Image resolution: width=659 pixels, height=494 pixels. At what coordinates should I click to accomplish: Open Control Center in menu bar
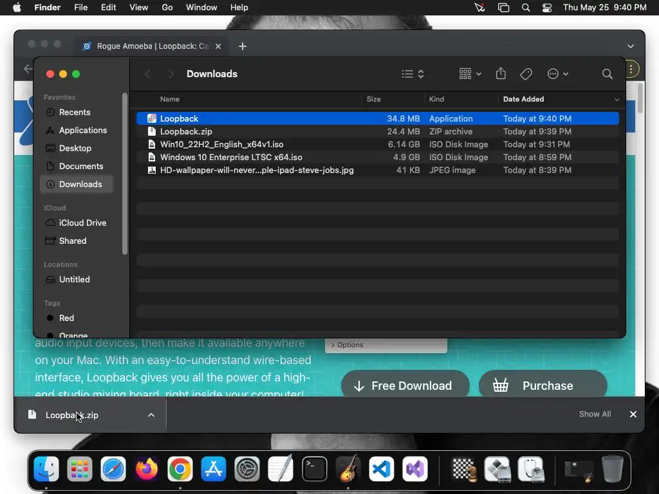coord(547,8)
